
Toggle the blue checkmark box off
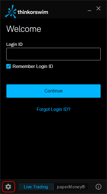click(x=9, y=67)
